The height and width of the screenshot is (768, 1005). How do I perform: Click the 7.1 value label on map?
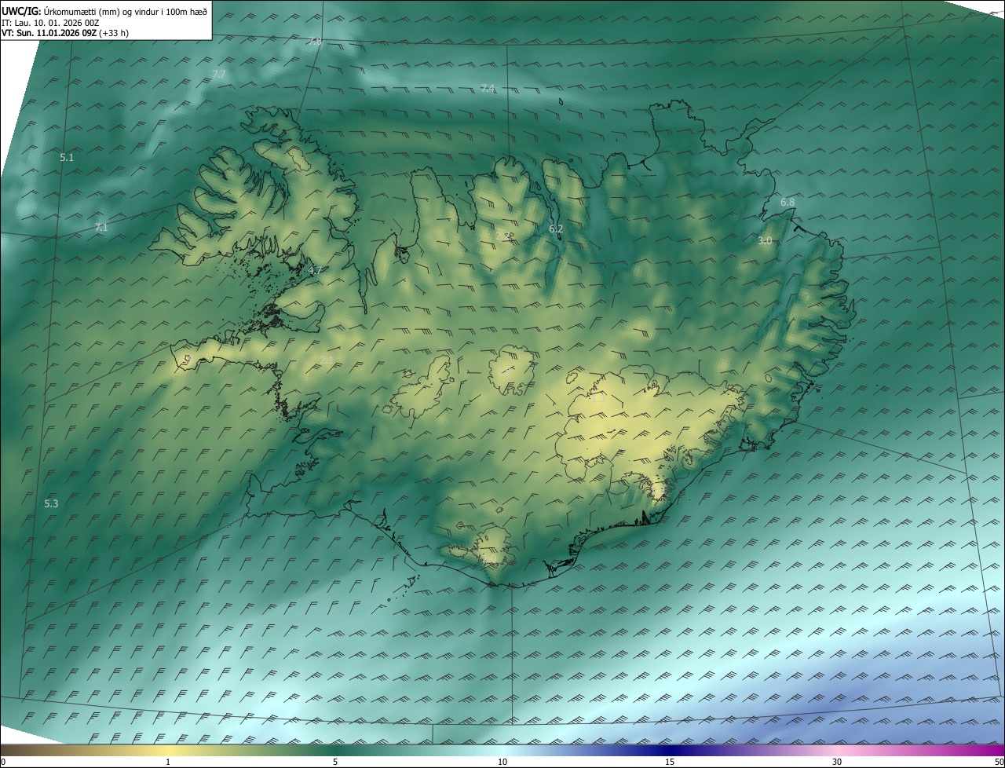(x=100, y=227)
